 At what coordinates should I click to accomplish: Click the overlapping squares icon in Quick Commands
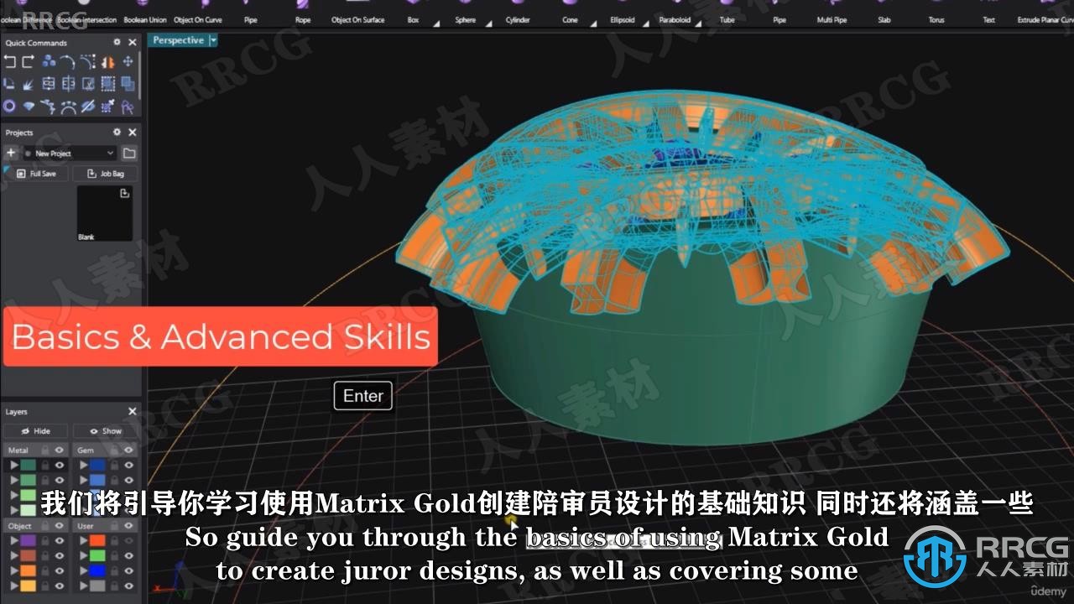tap(128, 84)
